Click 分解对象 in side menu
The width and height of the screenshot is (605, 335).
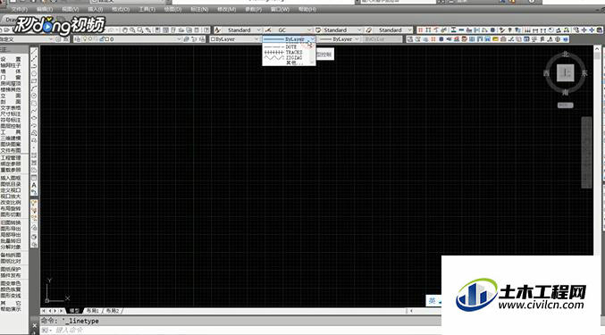(11, 247)
